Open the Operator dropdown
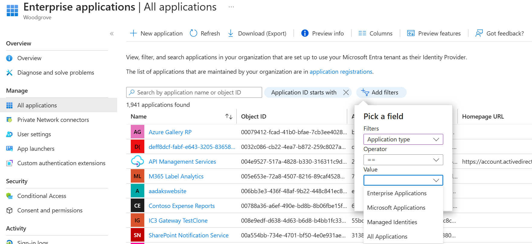The width and height of the screenshot is (532, 244). click(403, 160)
